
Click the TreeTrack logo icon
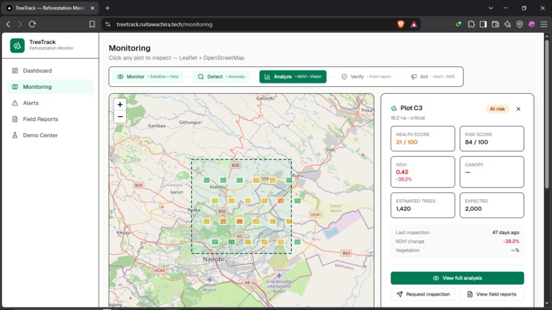coord(17,45)
